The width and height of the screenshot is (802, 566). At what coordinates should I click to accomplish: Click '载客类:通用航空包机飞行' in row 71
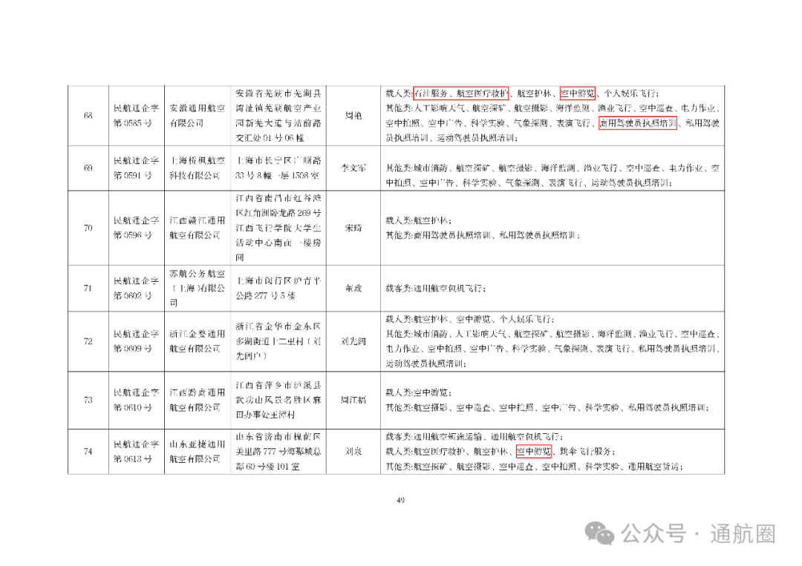tap(435, 288)
